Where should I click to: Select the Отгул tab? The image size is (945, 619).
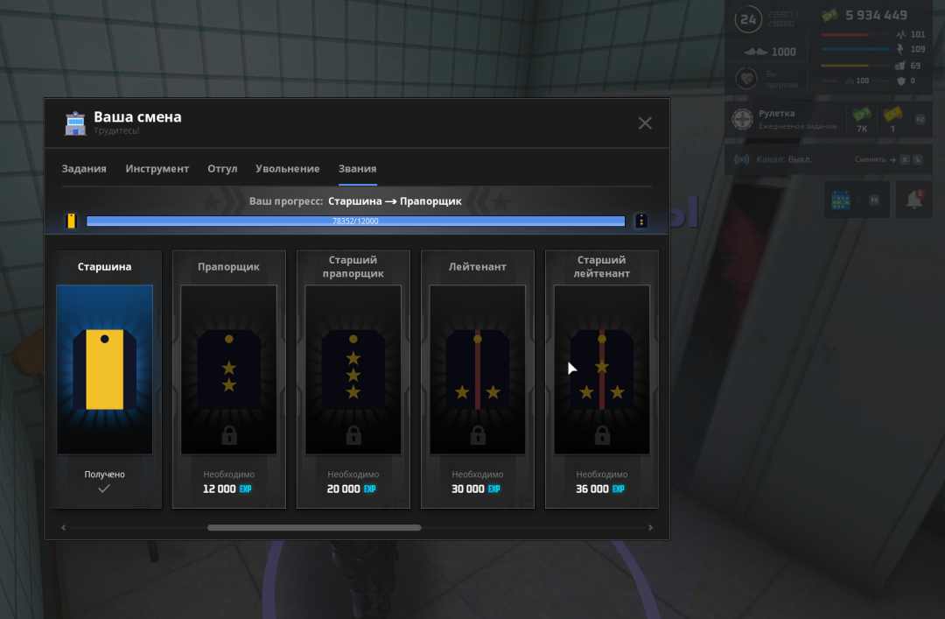[x=222, y=169]
